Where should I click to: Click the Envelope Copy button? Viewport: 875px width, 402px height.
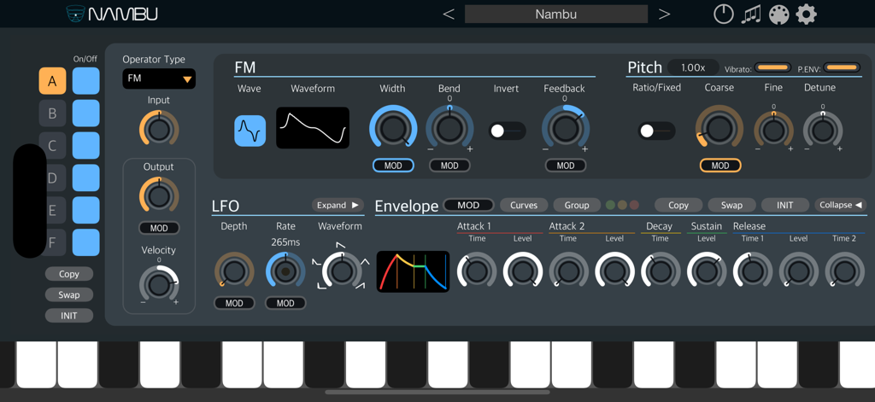point(678,205)
